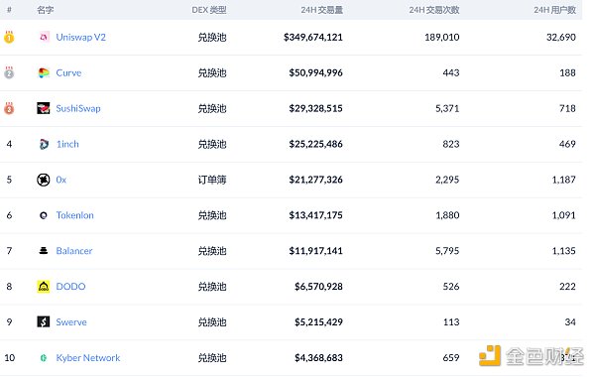Click the SushiSwap logo icon

pos(44,108)
